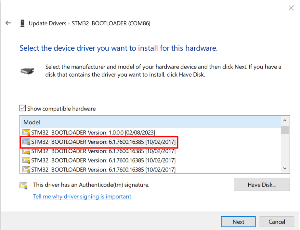Close the Update Drivers window
The height and width of the screenshot is (230, 300).
(291, 8)
